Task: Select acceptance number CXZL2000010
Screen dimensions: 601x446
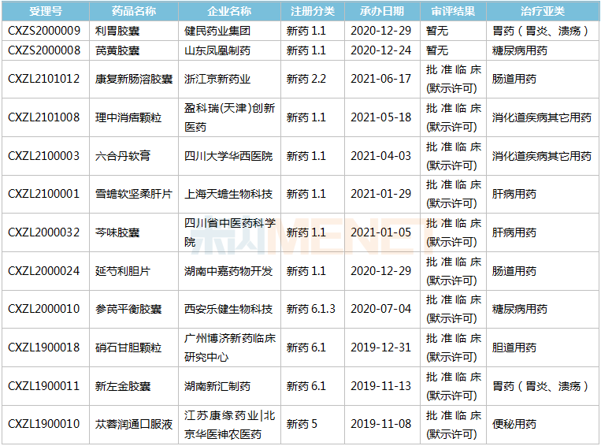Action: [43, 309]
